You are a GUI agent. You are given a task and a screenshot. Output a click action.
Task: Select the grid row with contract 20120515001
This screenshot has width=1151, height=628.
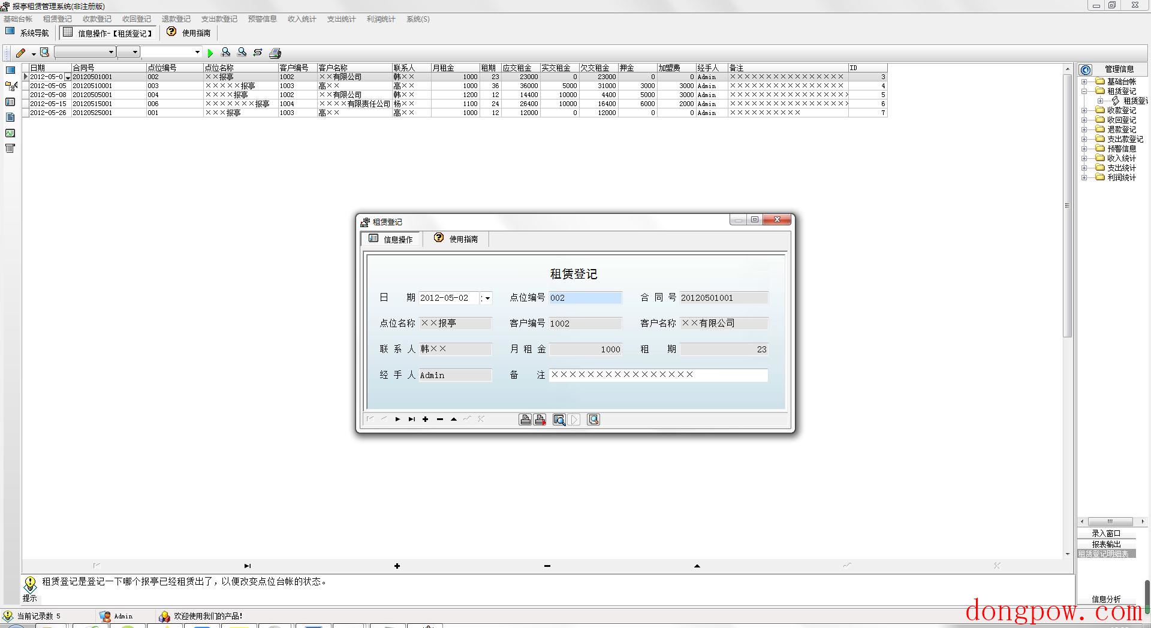tap(455, 104)
